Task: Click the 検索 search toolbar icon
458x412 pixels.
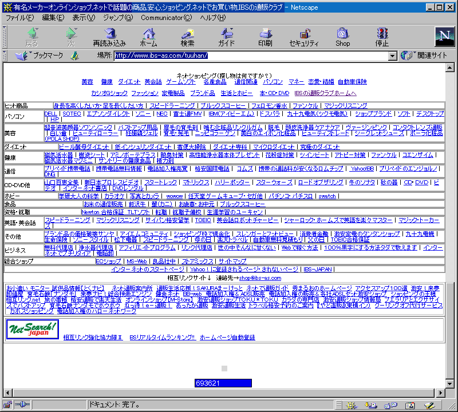Action: pos(188,37)
